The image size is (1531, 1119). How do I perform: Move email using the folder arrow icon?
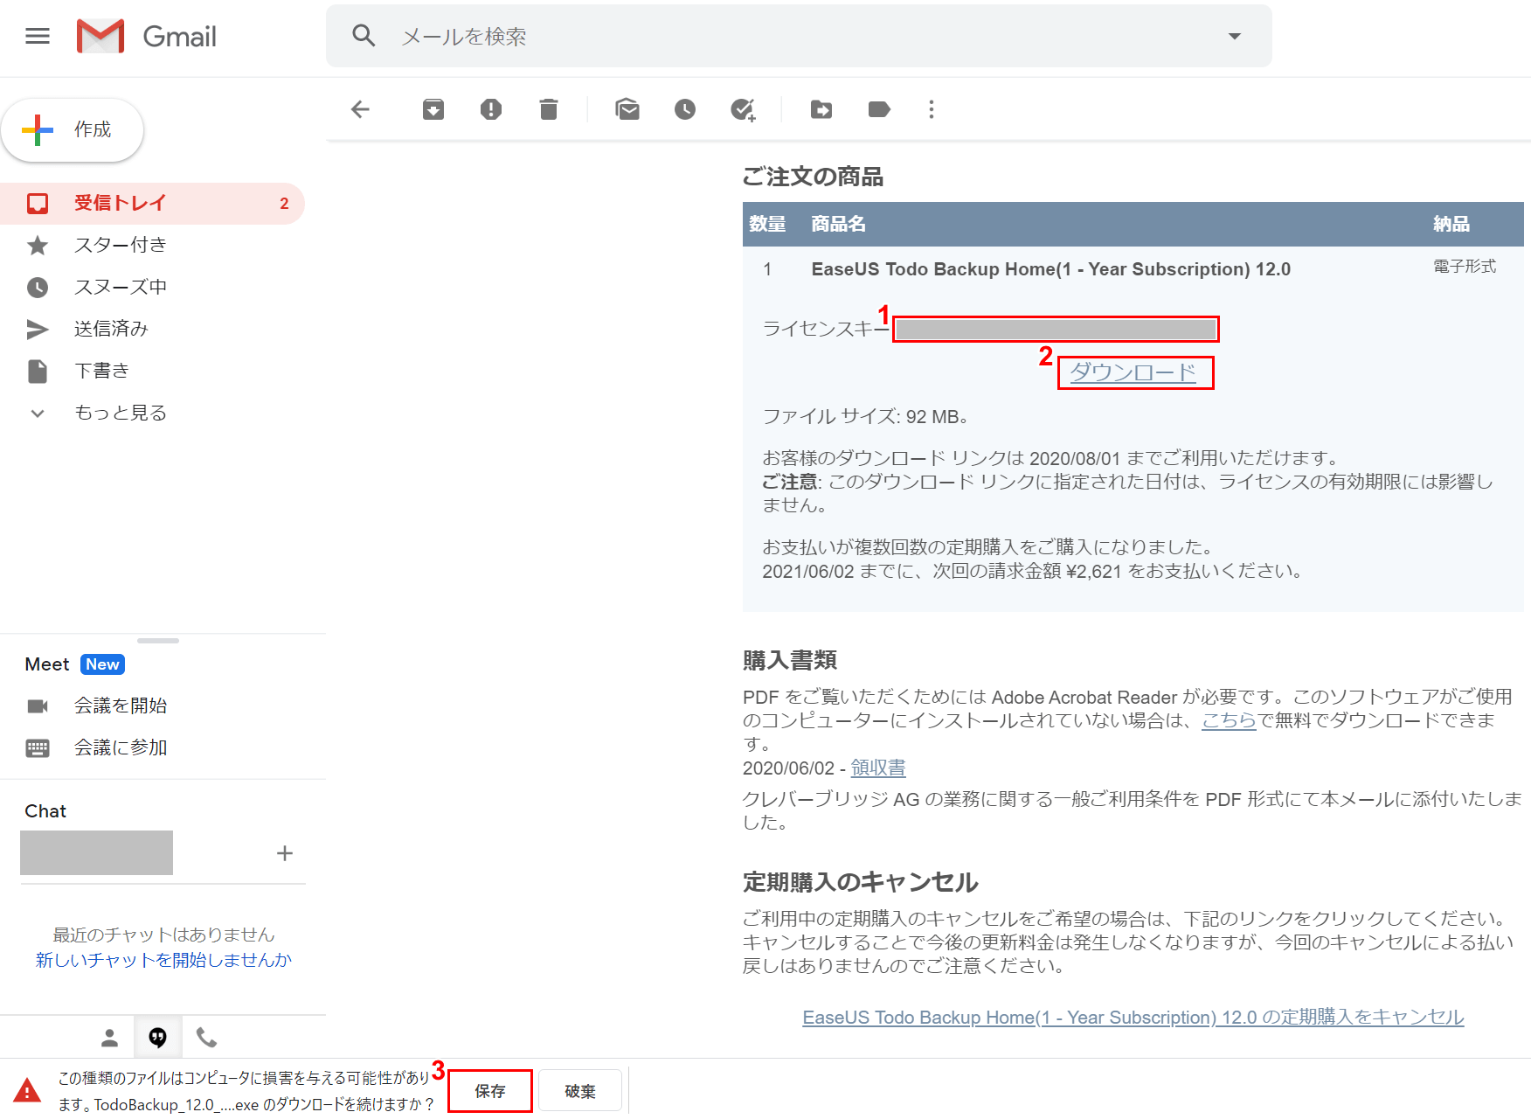click(821, 109)
